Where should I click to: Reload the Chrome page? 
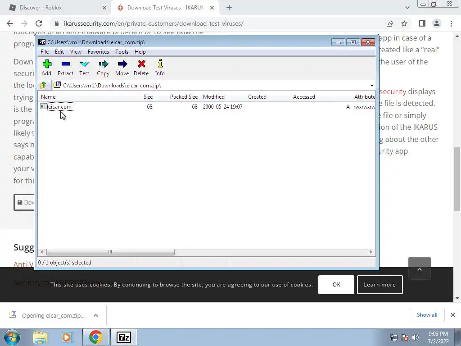coord(39,23)
